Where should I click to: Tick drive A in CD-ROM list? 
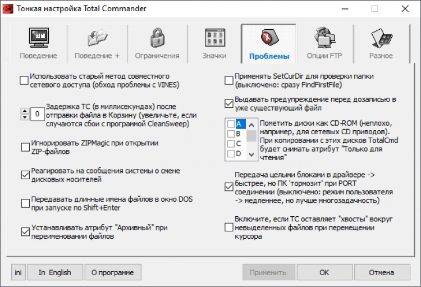pyautogui.click(x=231, y=124)
